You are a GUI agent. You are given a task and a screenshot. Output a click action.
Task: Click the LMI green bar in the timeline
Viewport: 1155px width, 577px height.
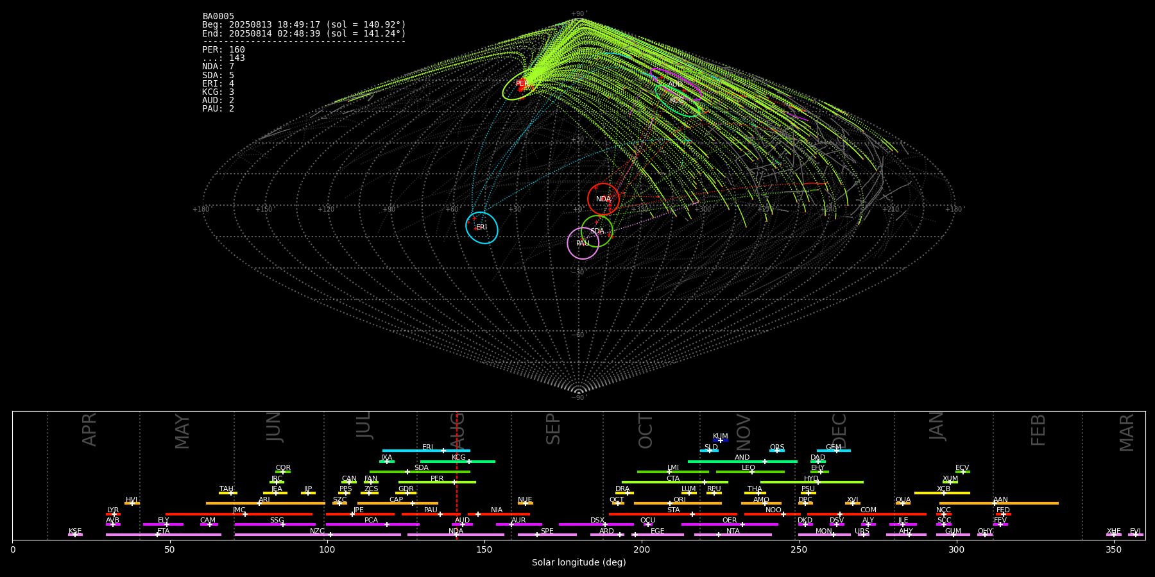[673, 472]
